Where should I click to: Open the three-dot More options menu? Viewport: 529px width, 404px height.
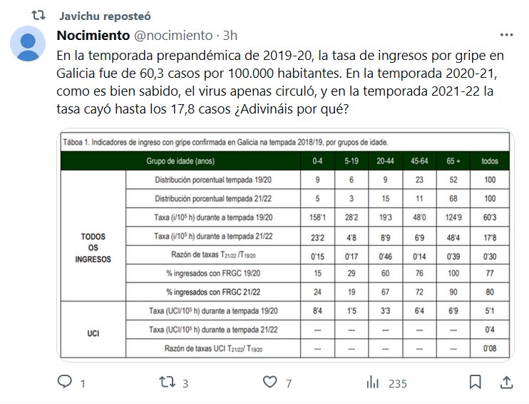pyautogui.click(x=506, y=35)
